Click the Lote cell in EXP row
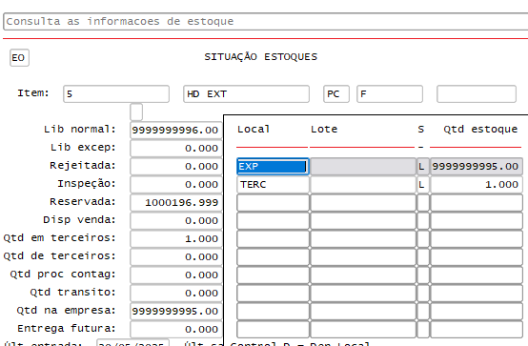Screen dimensions: 528x346 [363, 167]
